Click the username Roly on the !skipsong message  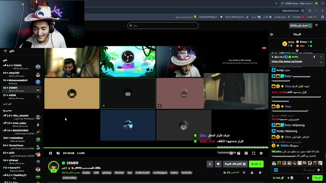coord(288,125)
